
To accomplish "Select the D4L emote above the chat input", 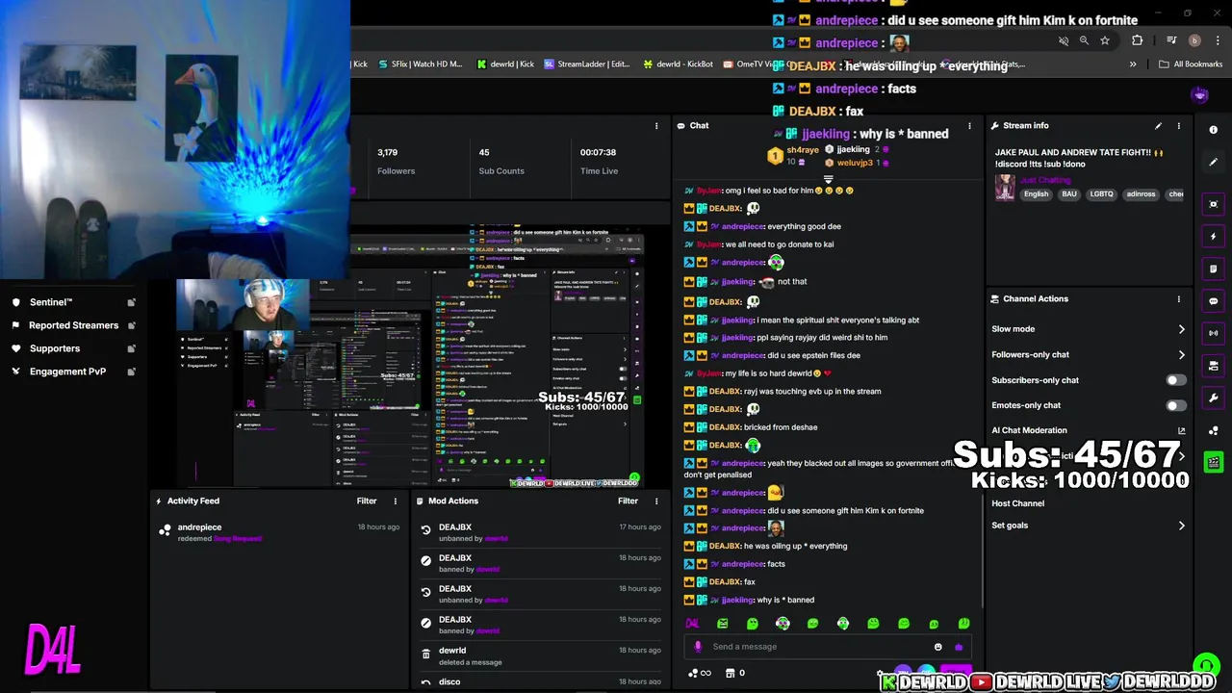I will pos(692,624).
